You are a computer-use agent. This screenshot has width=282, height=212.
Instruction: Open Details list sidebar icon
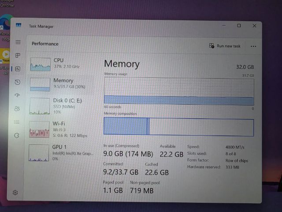[x=17, y=122]
